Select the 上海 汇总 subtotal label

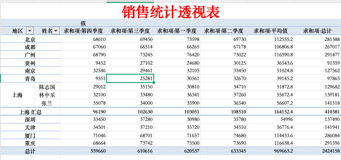30,112
